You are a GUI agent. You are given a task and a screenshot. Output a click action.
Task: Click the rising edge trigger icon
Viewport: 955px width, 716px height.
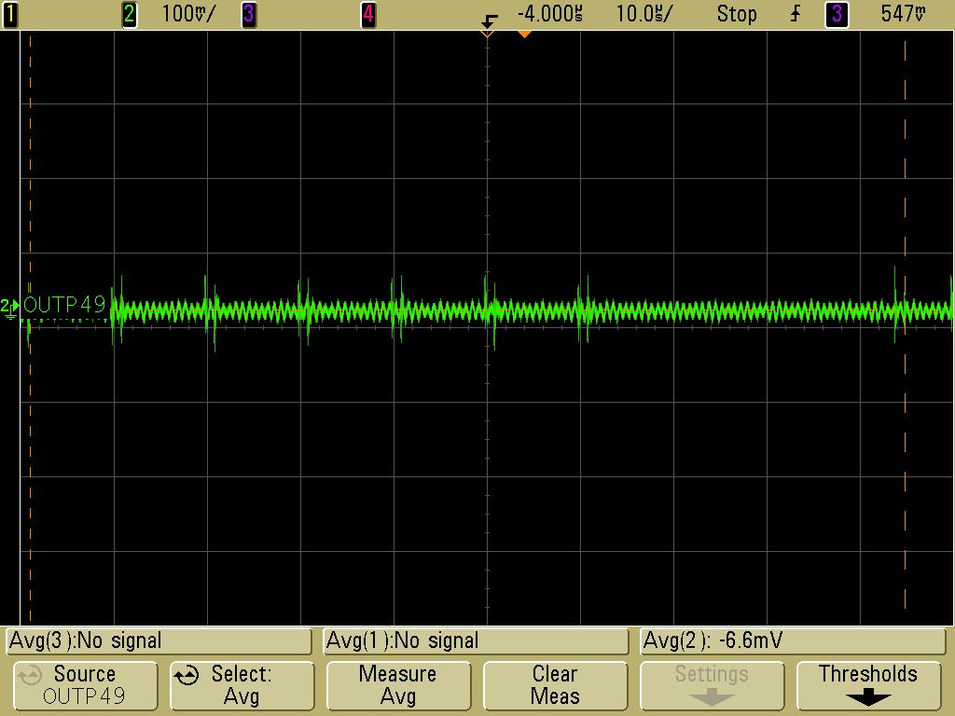coord(796,14)
